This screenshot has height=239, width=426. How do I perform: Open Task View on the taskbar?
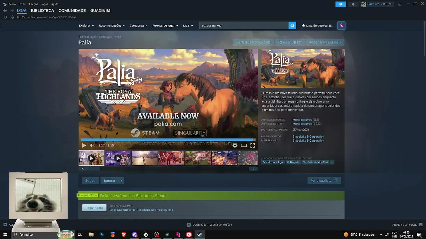(80, 235)
